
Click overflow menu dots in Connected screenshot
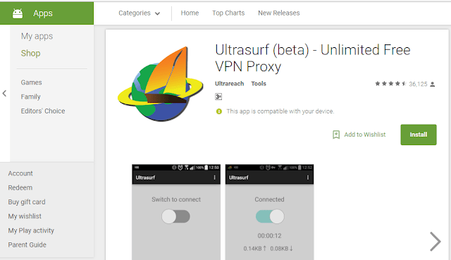tap(308, 178)
